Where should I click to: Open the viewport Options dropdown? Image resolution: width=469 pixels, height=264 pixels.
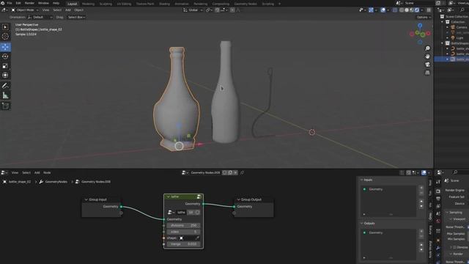pos(424,17)
